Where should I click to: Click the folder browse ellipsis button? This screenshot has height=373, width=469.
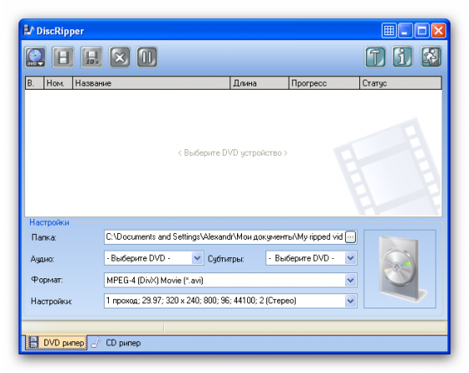(x=351, y=237)
